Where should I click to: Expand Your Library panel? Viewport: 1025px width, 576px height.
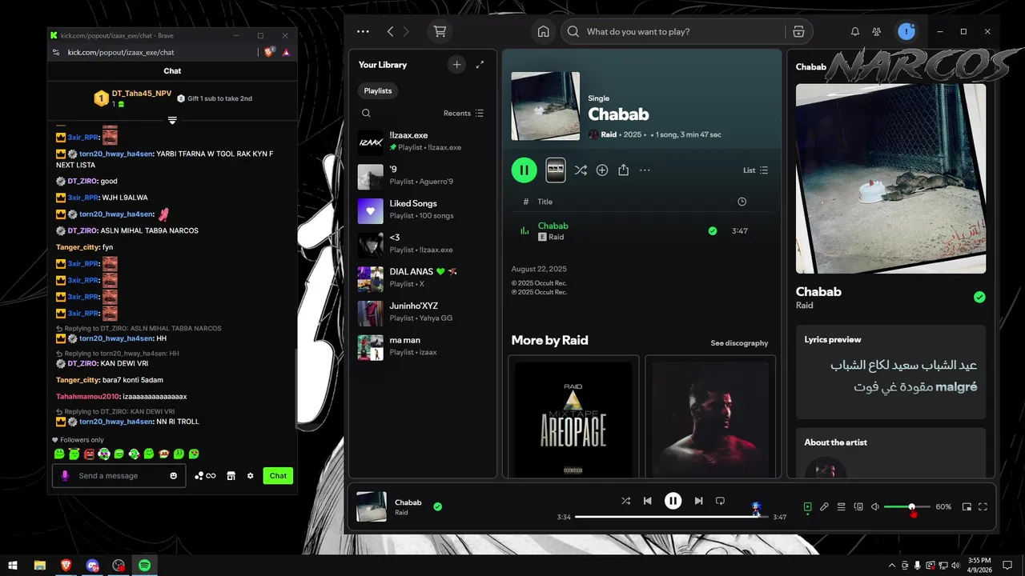(x=480, y=65)
